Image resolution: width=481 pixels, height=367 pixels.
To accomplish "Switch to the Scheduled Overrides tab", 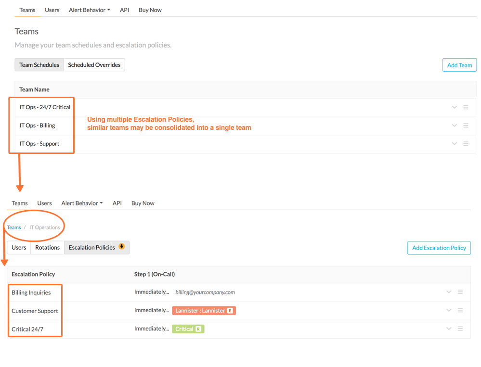I will tap(94, 65).
